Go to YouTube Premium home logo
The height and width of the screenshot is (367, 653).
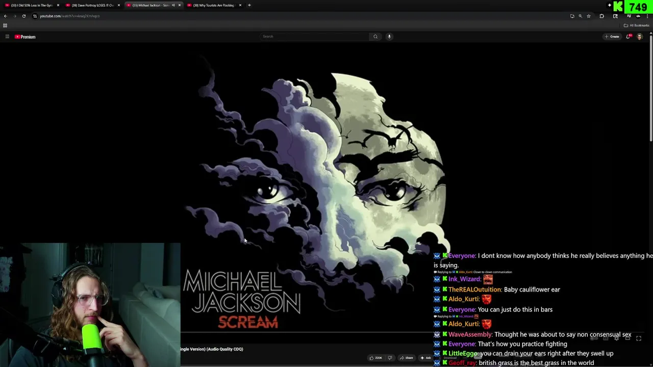25,37
